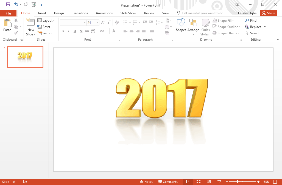Open Quick Styles gallery
The width and height of the screenshot is (282, 185).
pyautogui.click(x=206, y=27)
